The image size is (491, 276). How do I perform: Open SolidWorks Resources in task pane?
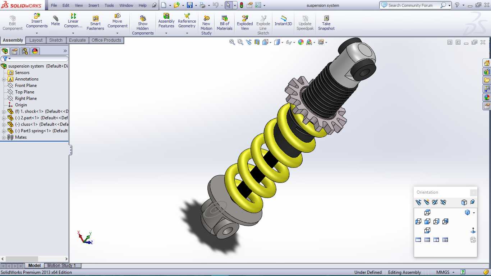pyautogui.click(x=487, y=63)
